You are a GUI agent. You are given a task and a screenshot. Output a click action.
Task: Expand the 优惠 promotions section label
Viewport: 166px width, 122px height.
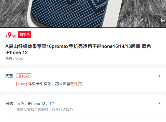pos(9,76)
